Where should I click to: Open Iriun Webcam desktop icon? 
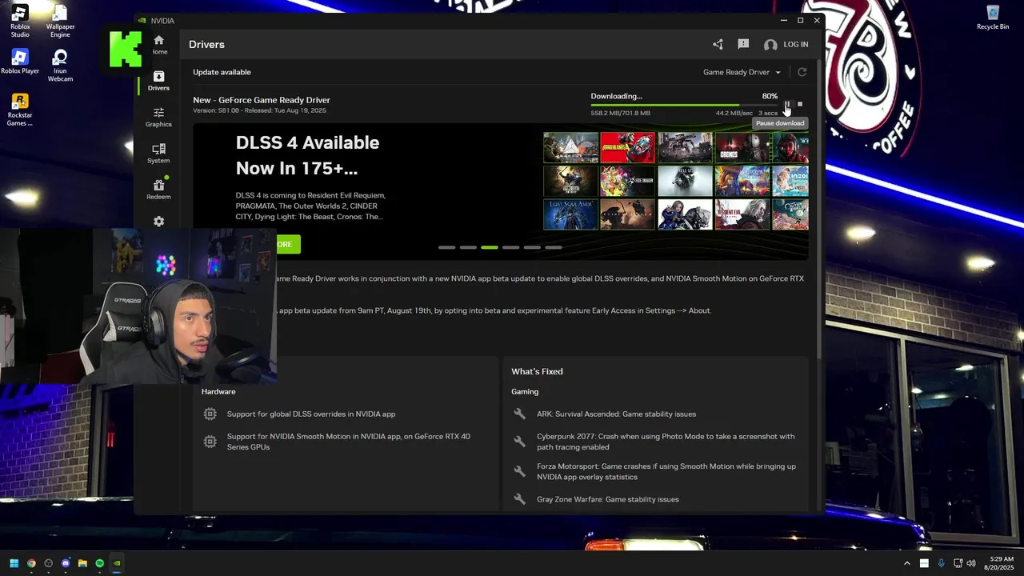point(60,66)
